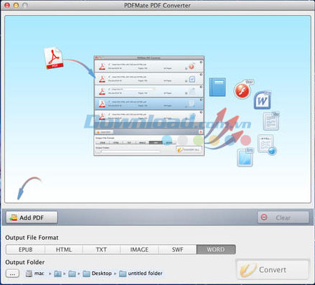
Task: Click the red Flash SWF icon
Action: 243,90
